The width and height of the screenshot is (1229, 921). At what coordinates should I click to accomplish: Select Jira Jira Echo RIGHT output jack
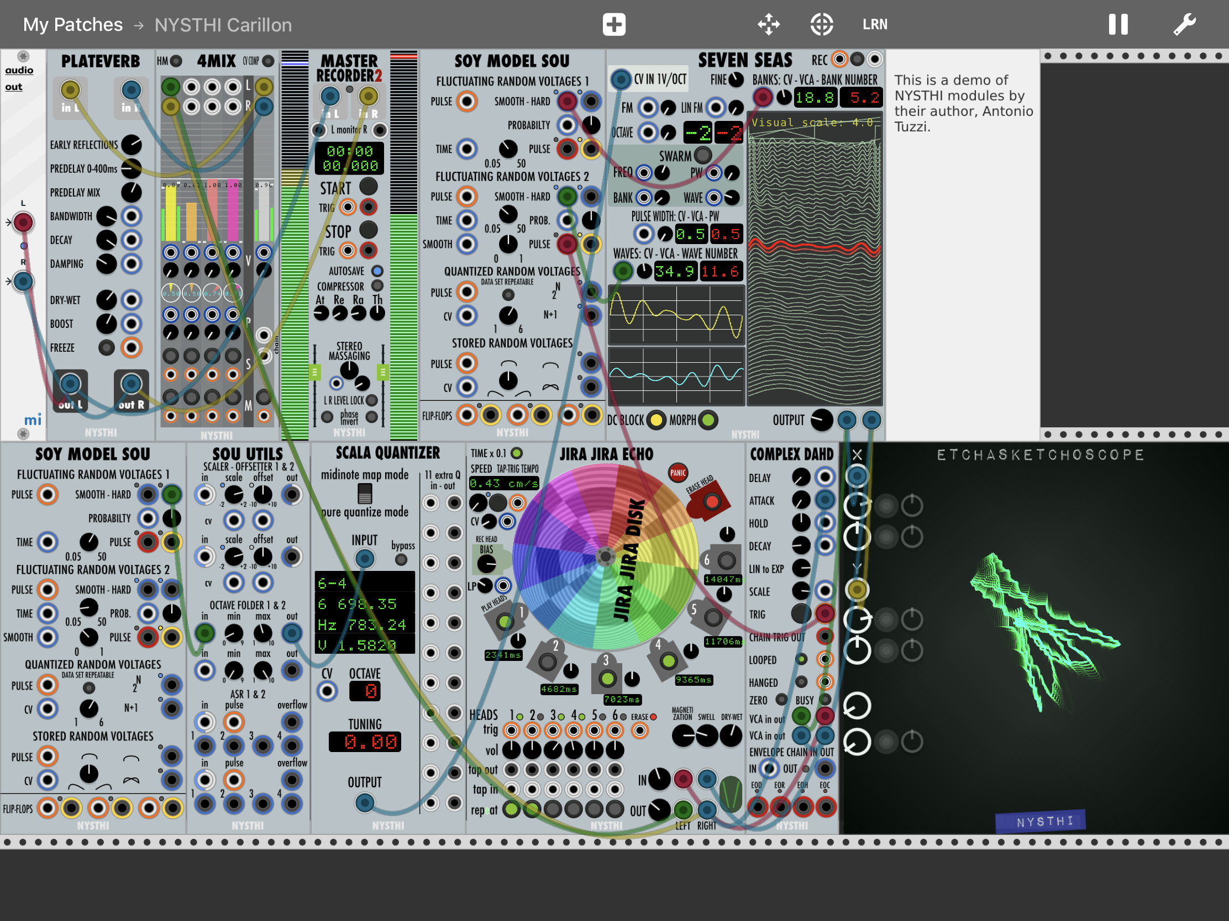pyautogui.click(x=707, y=809)
